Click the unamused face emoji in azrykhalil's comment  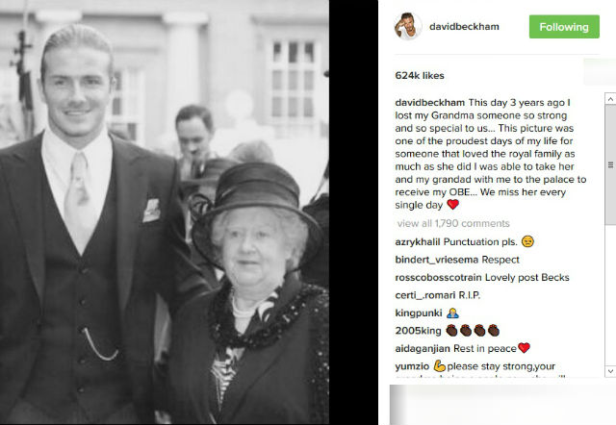(527, 241)
